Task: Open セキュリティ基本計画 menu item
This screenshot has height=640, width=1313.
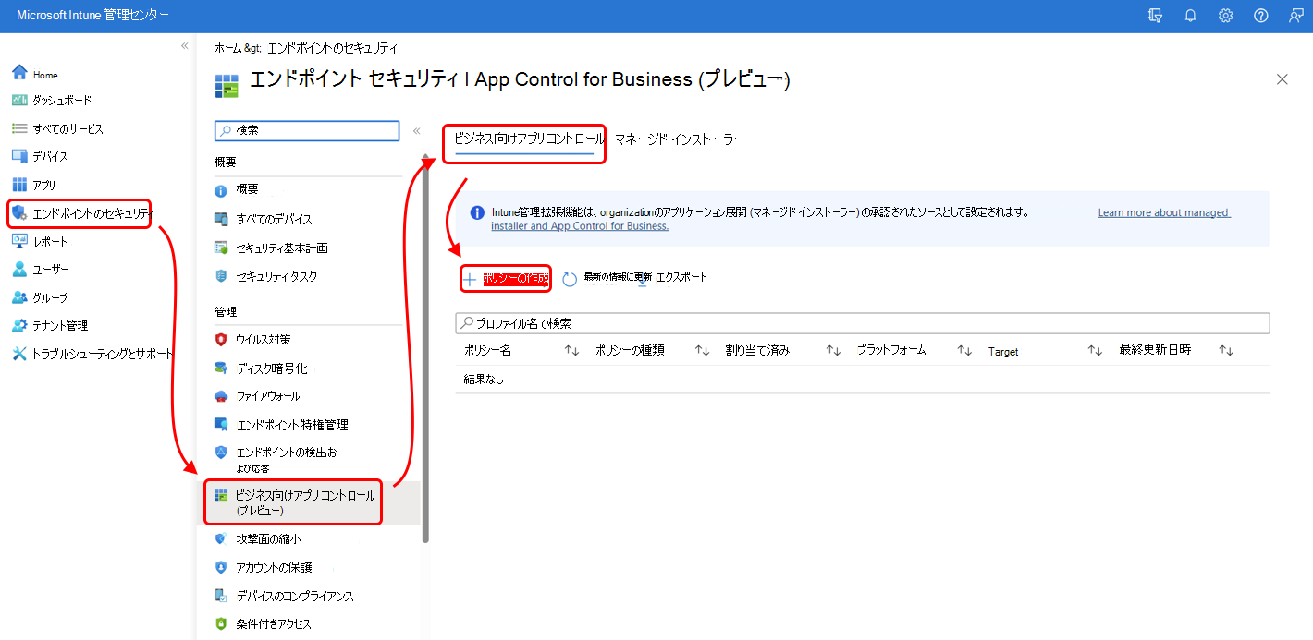Action: (282, 248)
